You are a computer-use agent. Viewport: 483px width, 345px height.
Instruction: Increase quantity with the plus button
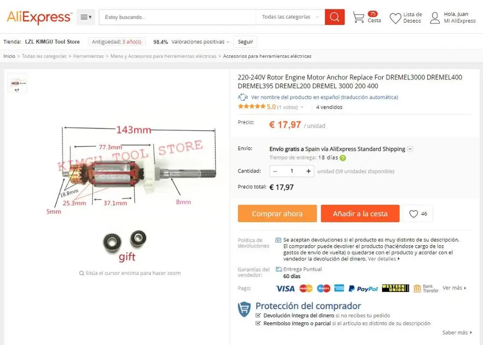(x=308, y=171)
